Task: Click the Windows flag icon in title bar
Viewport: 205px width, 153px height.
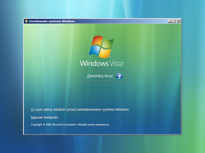Action: coord(26,21)
